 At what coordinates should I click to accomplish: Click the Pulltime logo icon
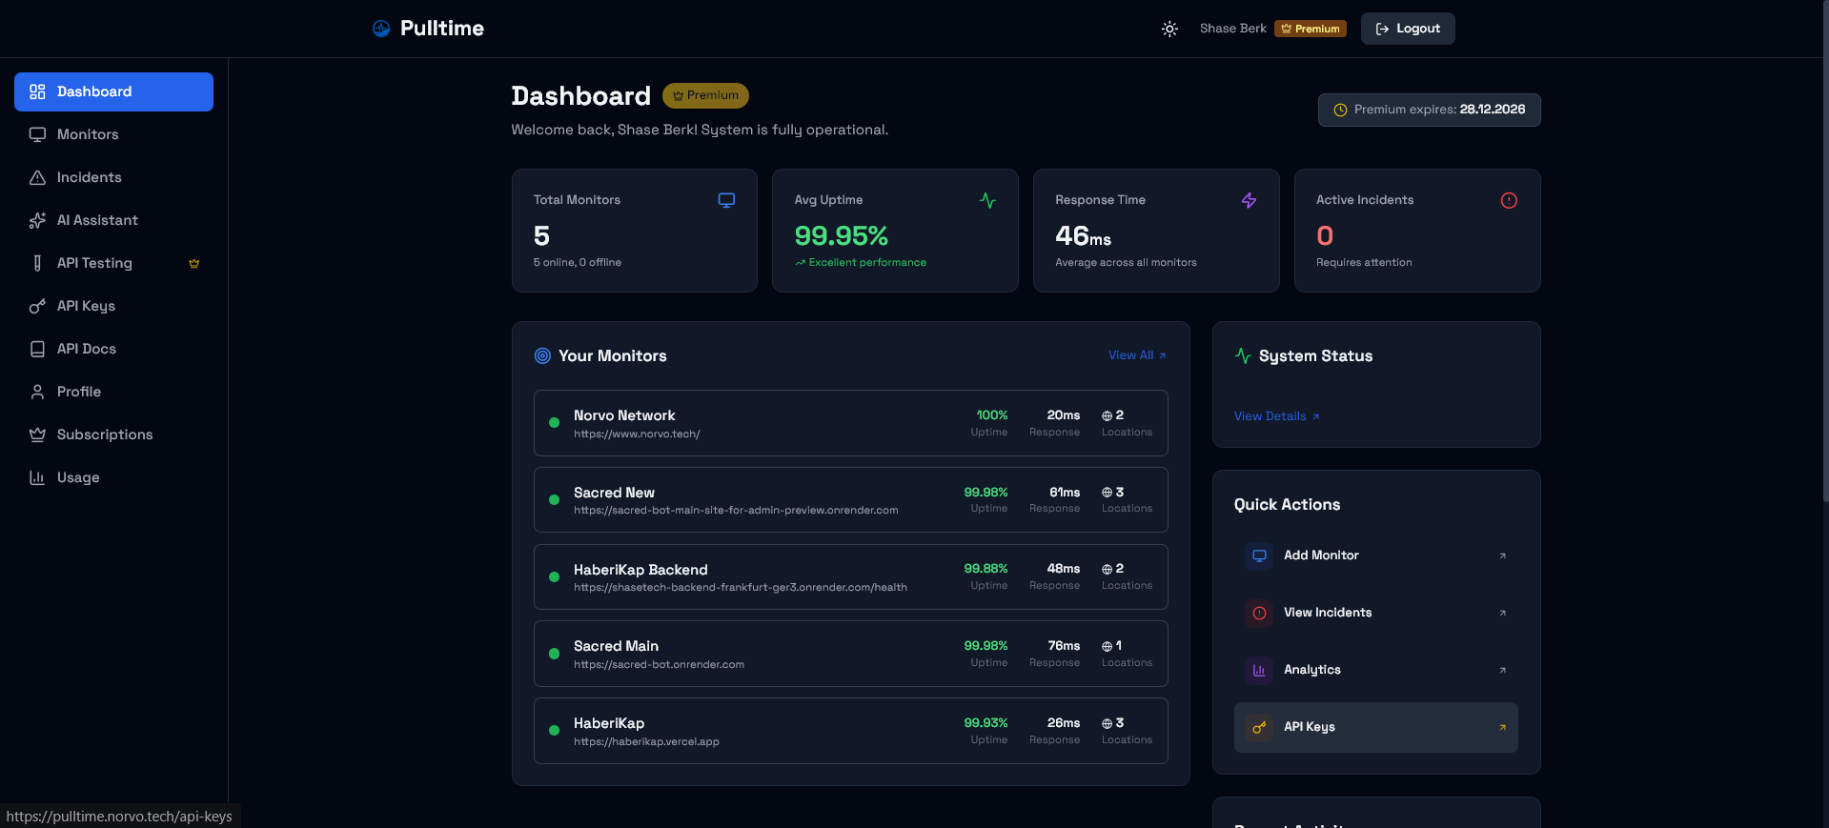pos(381,29)
